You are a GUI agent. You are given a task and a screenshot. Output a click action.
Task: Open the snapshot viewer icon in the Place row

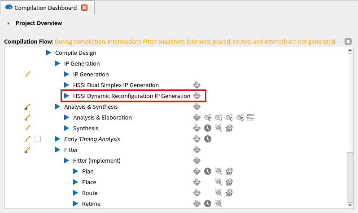point(229,182)
